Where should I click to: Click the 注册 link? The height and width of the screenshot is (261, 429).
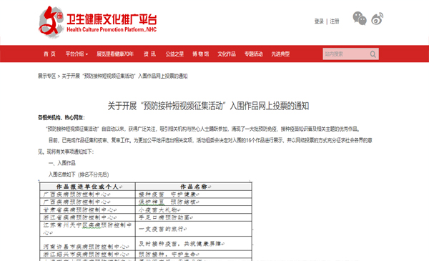[335, 21]
